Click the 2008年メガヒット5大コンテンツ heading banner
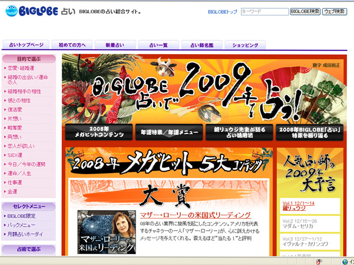 pos(169,162)
